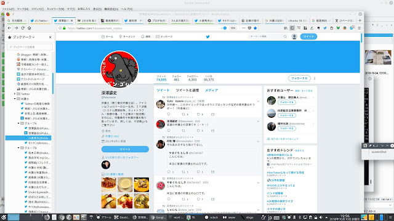
Task: Switch to the ツイートと返信 tab
Action: 187,90
